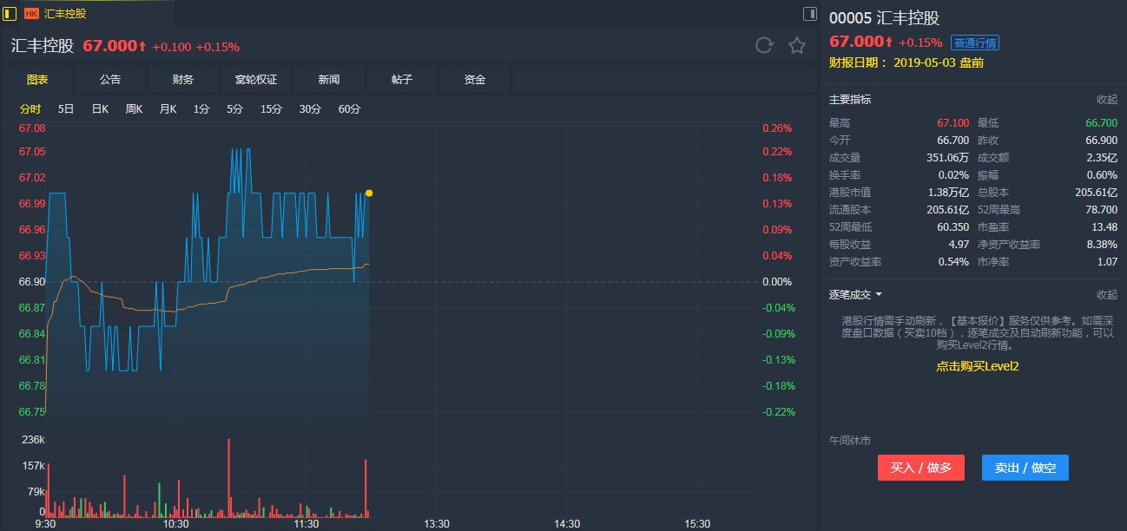1127x531 pixels.
Task: Open the 逐笔成交 dropdown
Action: (x=855, y=295)
